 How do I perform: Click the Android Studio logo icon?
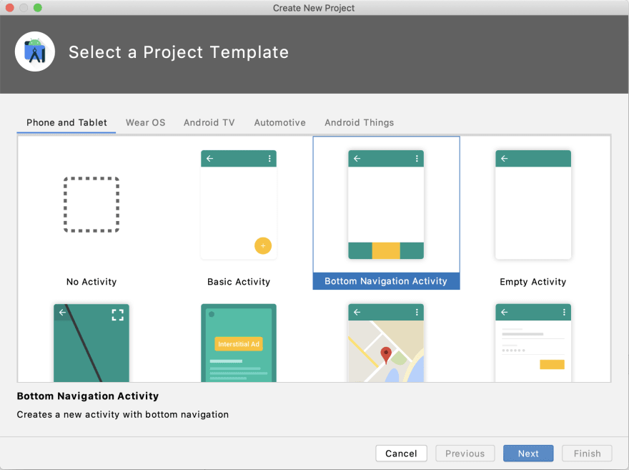coord(35,52)
